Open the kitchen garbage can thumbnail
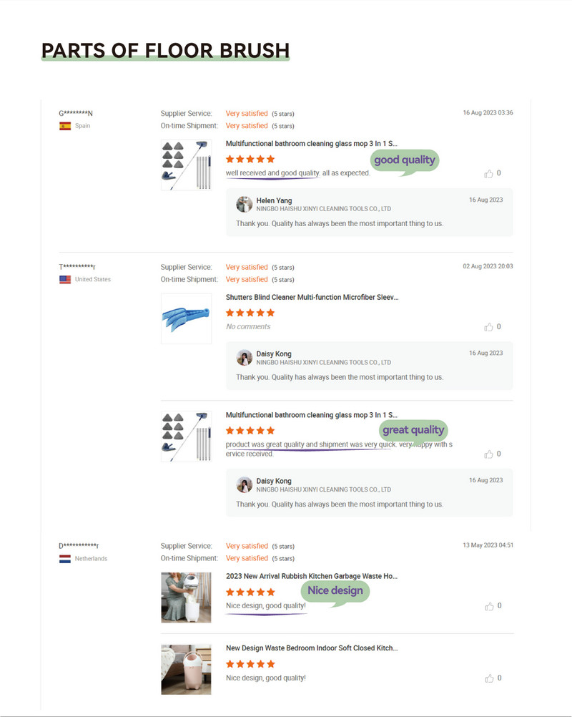The image size is (572, 717). click(186, 597)
